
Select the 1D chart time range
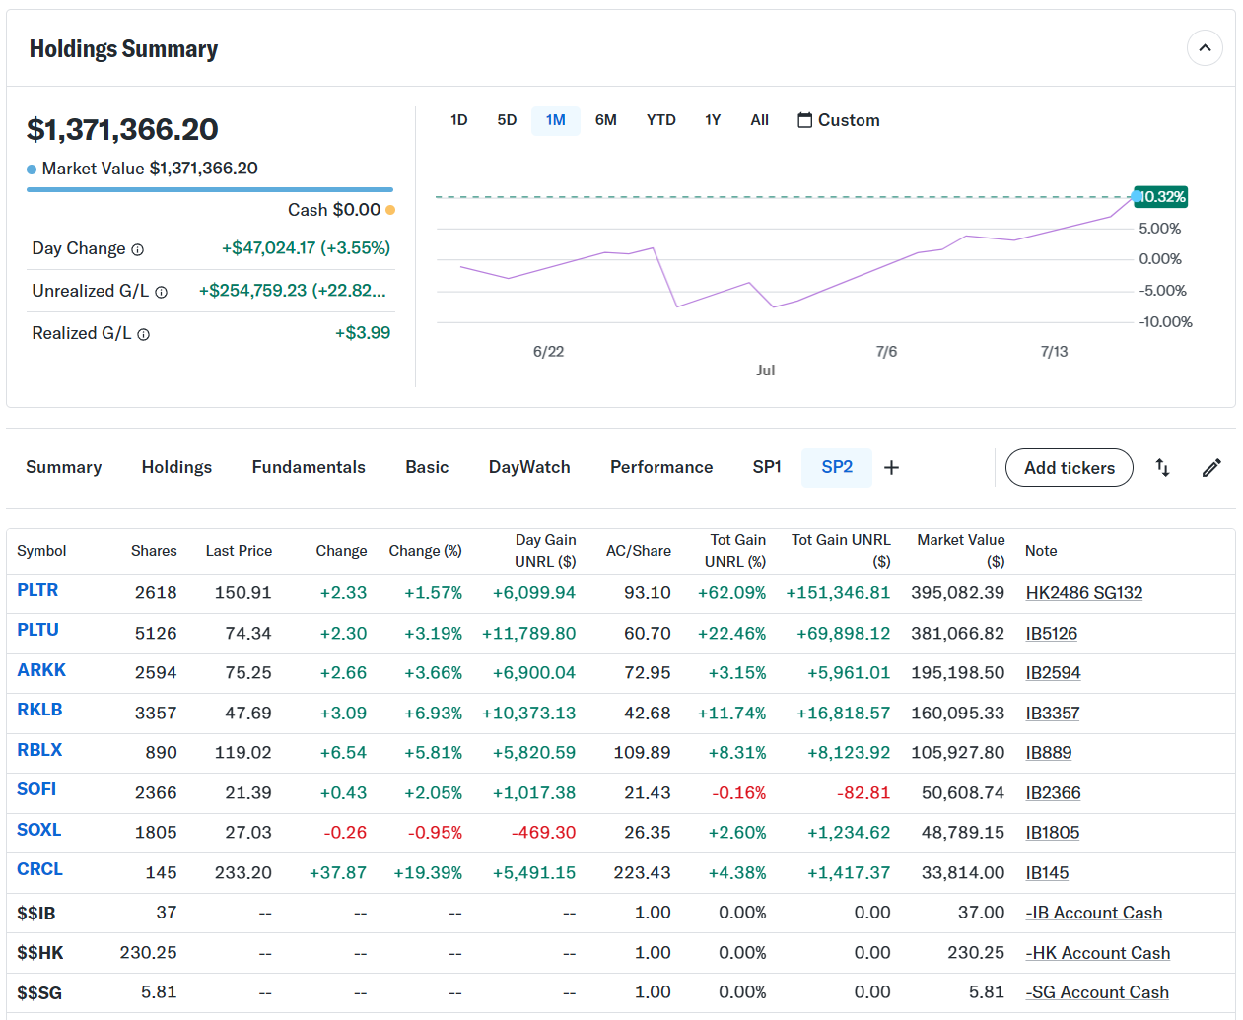click(458, 120)
